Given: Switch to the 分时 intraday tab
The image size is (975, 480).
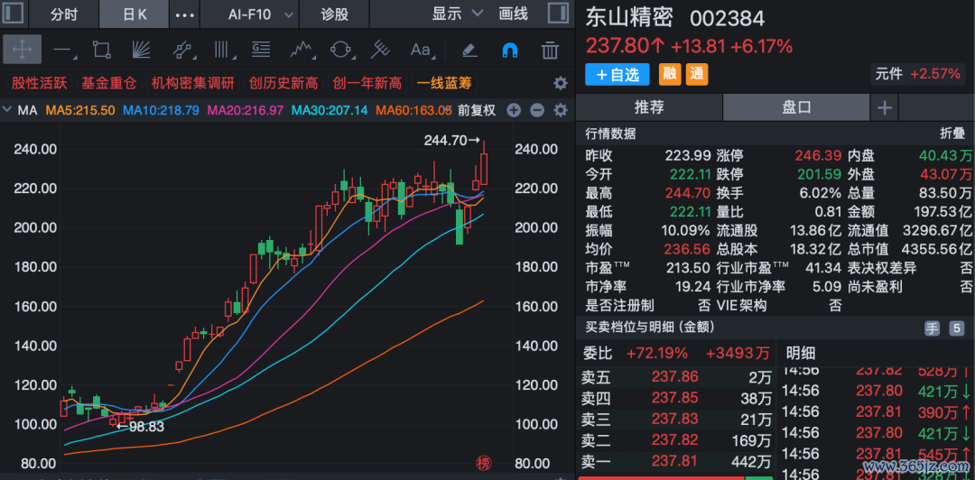Looking at the screenshot, I should 64,14.
